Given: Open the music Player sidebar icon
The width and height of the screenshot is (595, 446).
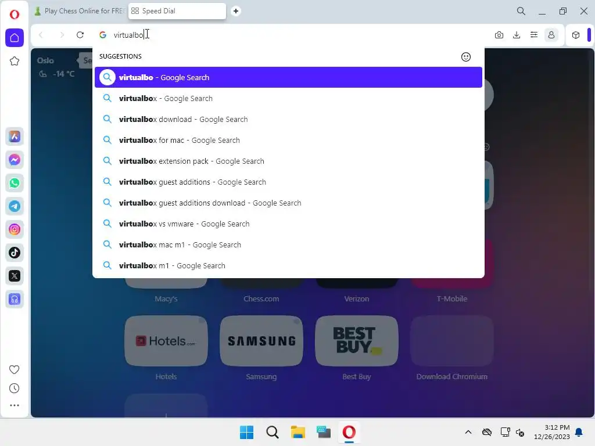Looking at the screenshot, I should (15, 299).
